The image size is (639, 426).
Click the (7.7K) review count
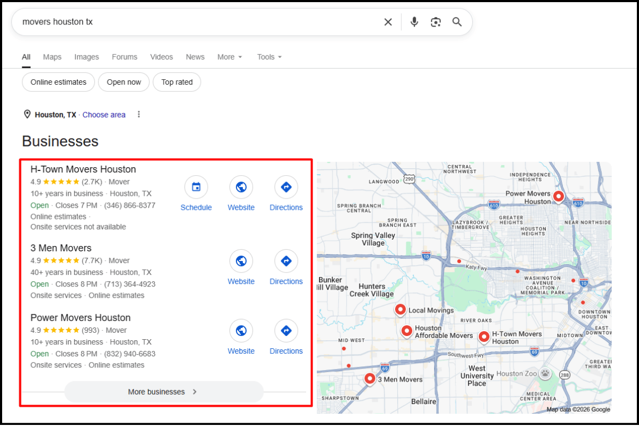pos(92,260)
